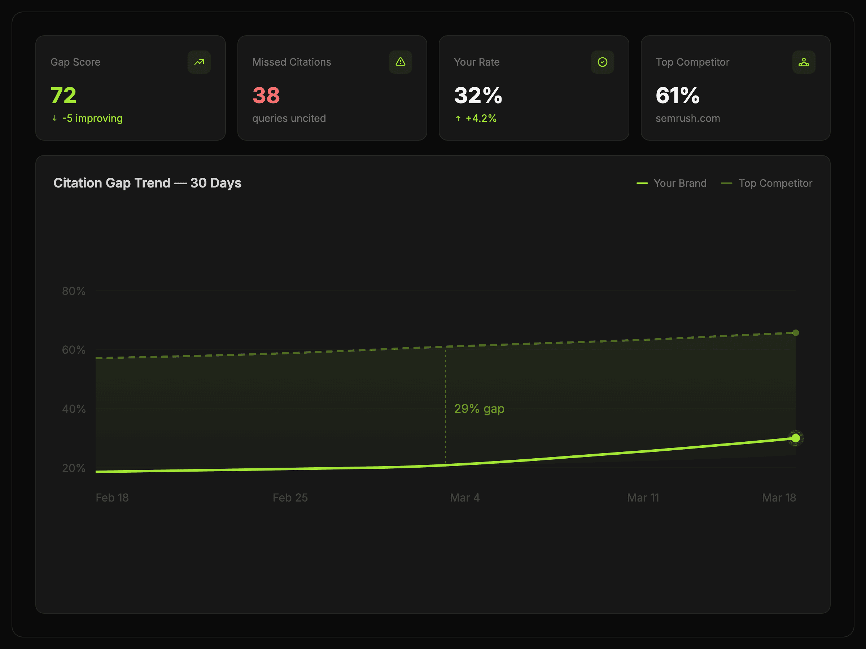
Task: Click the Gap Score value 72
Action: (64, 96)
